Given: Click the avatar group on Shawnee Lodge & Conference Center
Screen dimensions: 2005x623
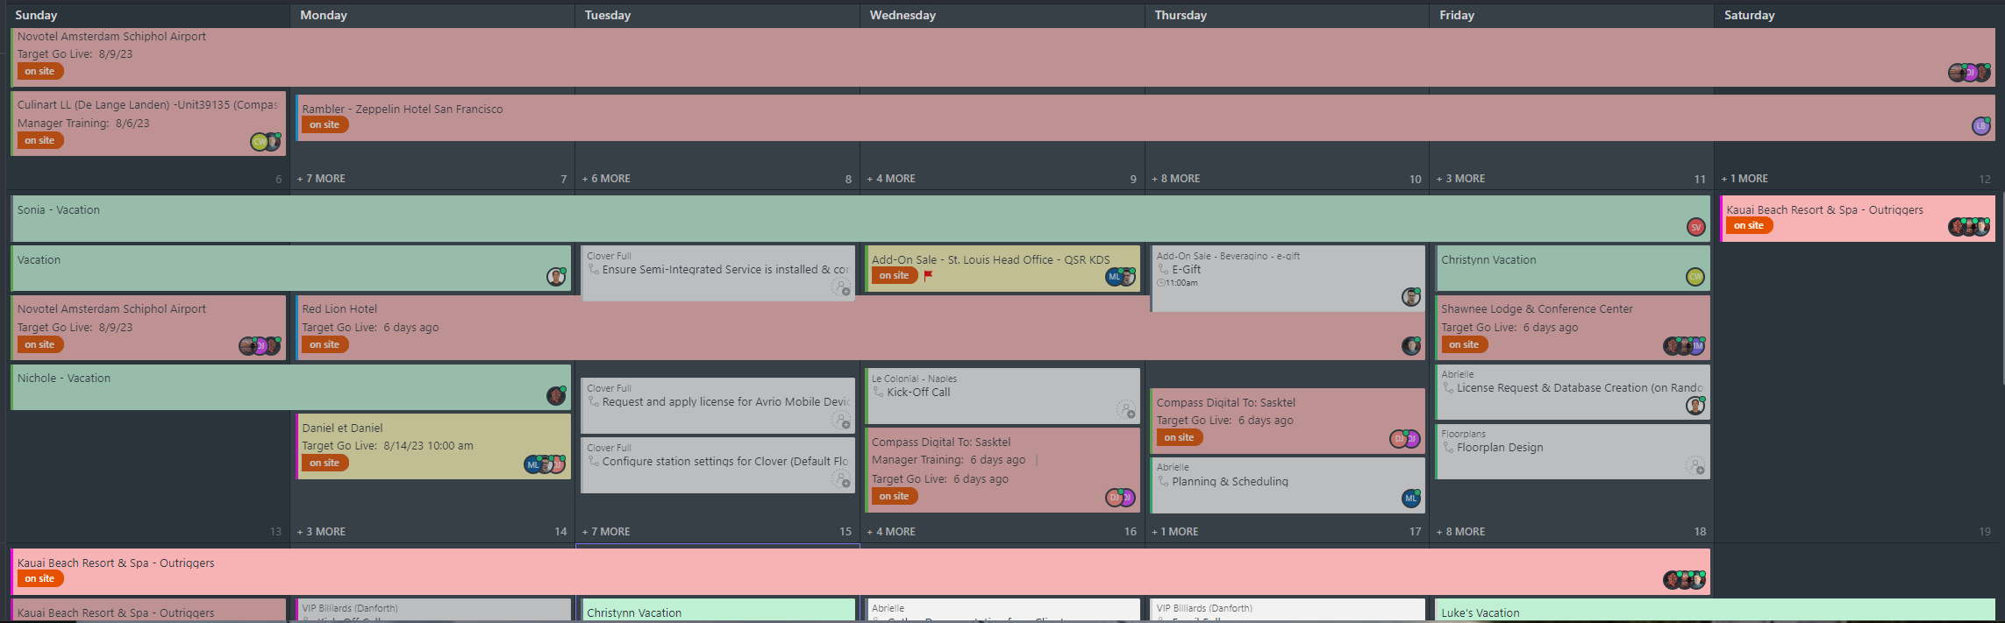Looking at the screenshot, I should point(1684,346).
